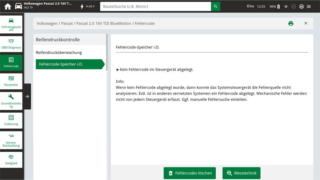Viewport: 320px width, 180px height.
Task: Click the battery level indicator
Action: 278,6
